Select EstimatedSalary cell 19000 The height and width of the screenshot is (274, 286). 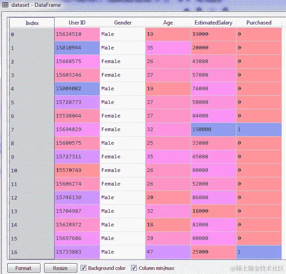213,34
